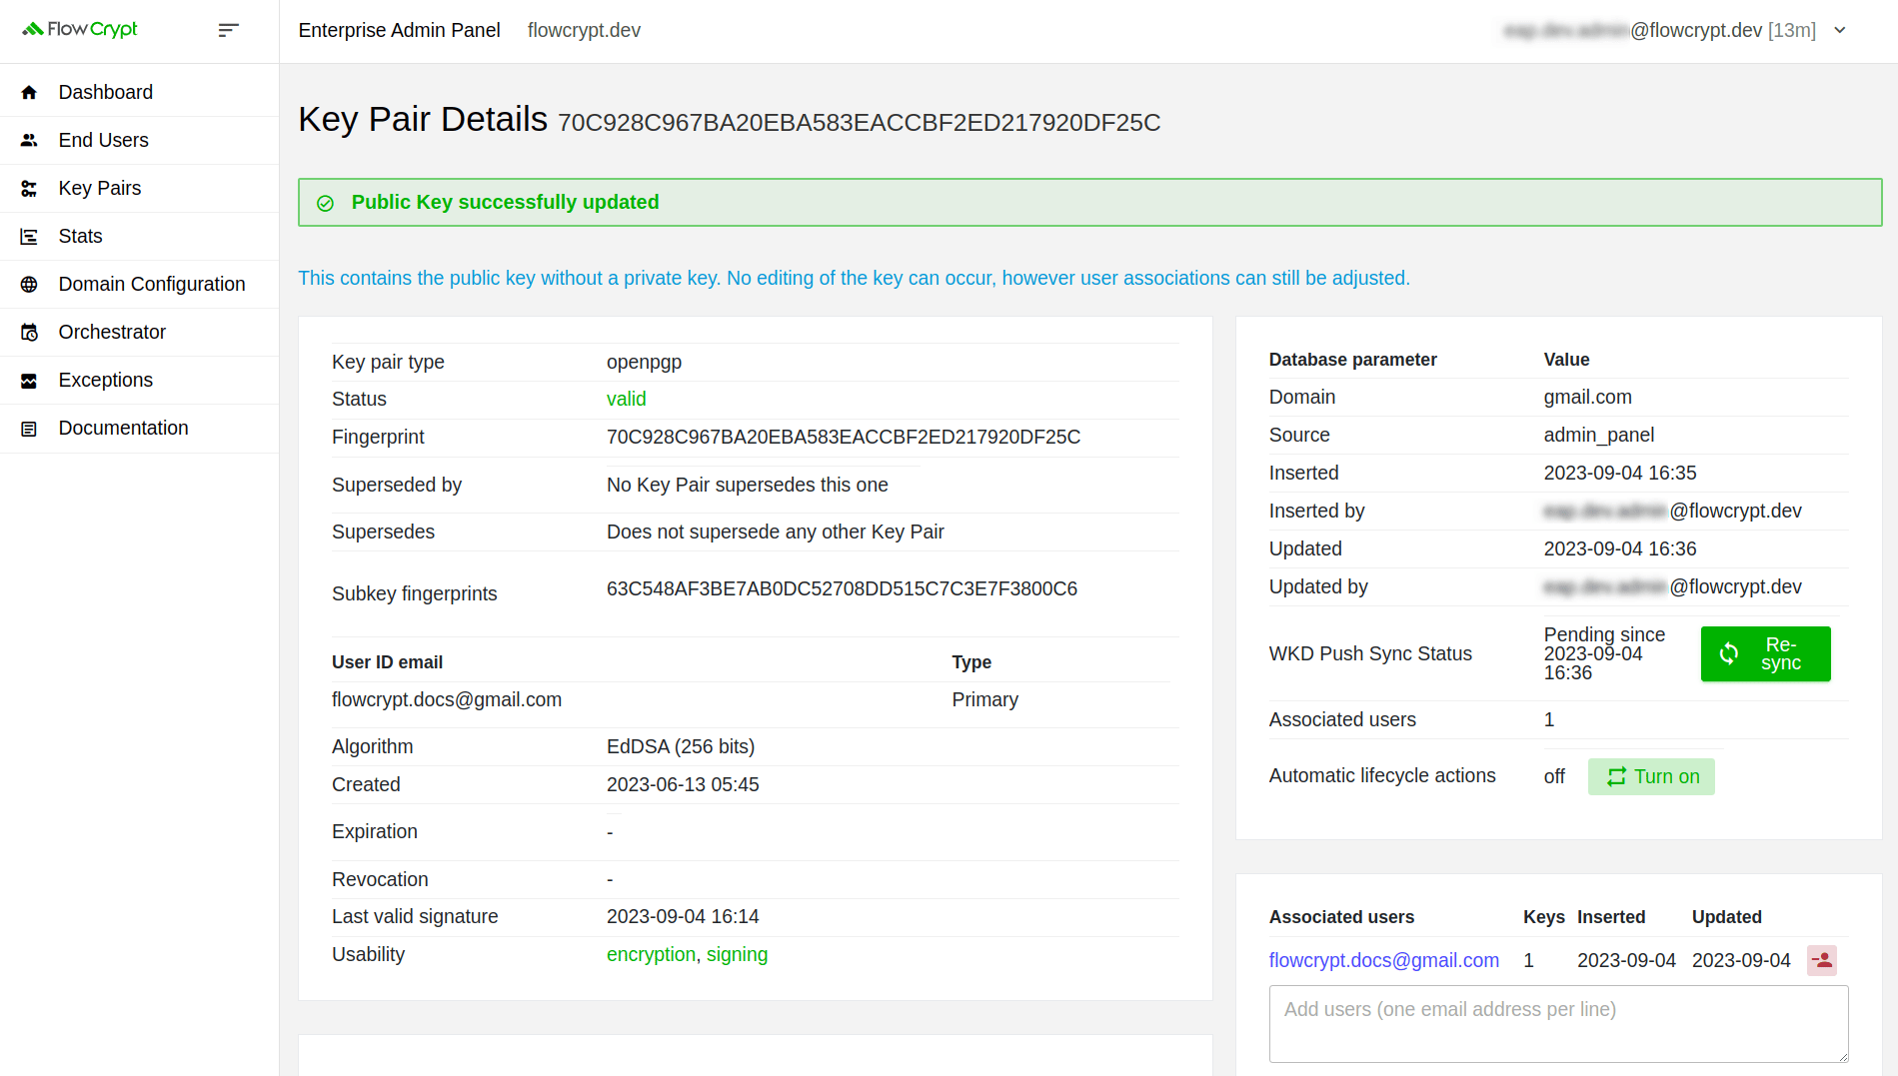This screenshot has height=1076, width=1898.
Task: Click Created date 2023-06-13 05:45
Action: coord(683,784)
